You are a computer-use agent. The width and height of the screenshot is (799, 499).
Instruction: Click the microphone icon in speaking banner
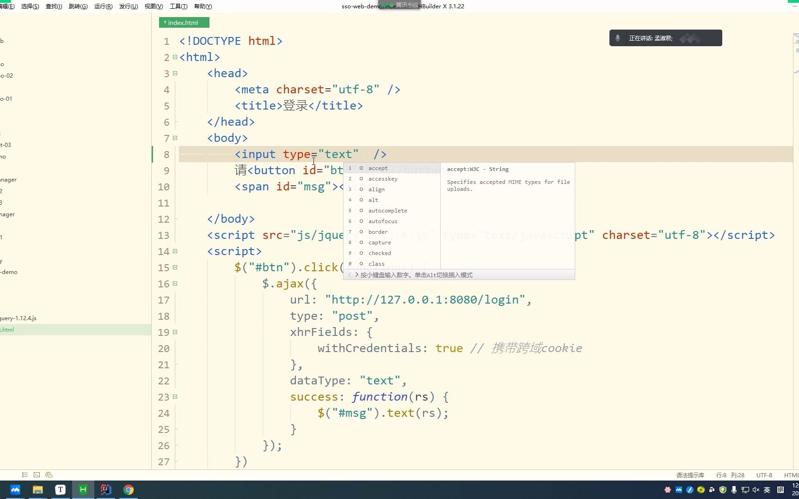pos(618,38)
